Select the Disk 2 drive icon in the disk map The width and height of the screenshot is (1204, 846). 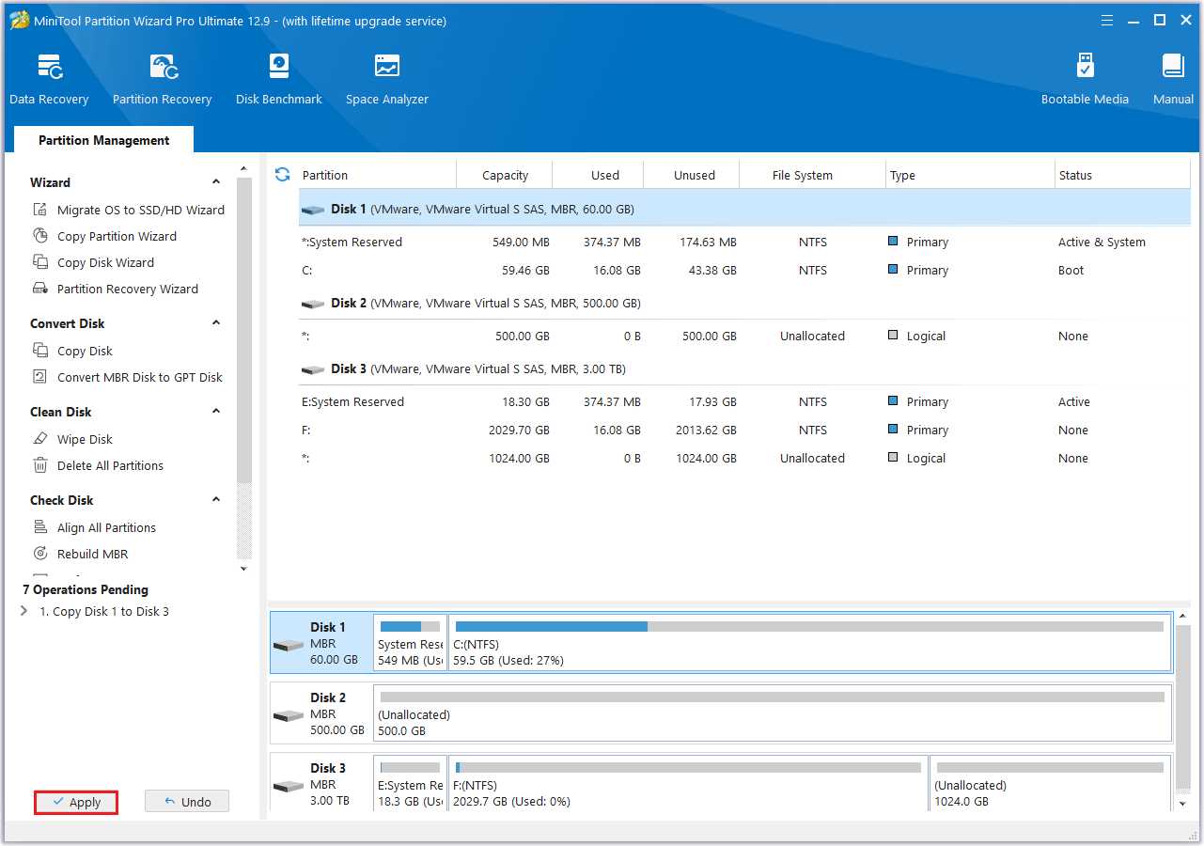[289, 715]
